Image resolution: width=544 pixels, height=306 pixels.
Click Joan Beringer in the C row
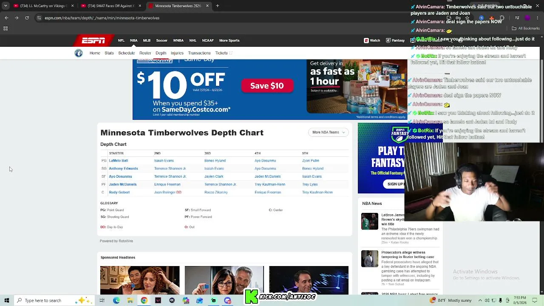point(165,192)
